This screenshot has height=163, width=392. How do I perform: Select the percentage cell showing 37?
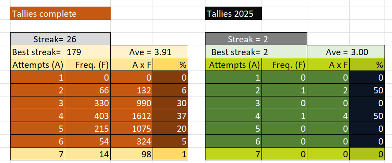click(171, 115)
